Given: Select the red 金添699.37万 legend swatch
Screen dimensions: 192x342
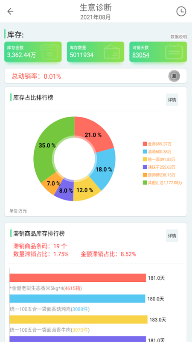Looking at the screenshot, I should tap(145, 144).
